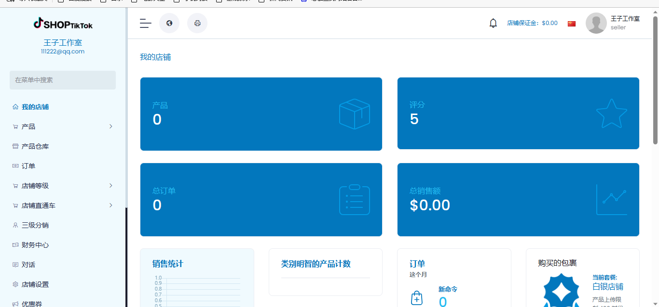The height and width of the screenshot is (307, 659).
Task: Click in the menu search field
Action: (x=63, y=80)
